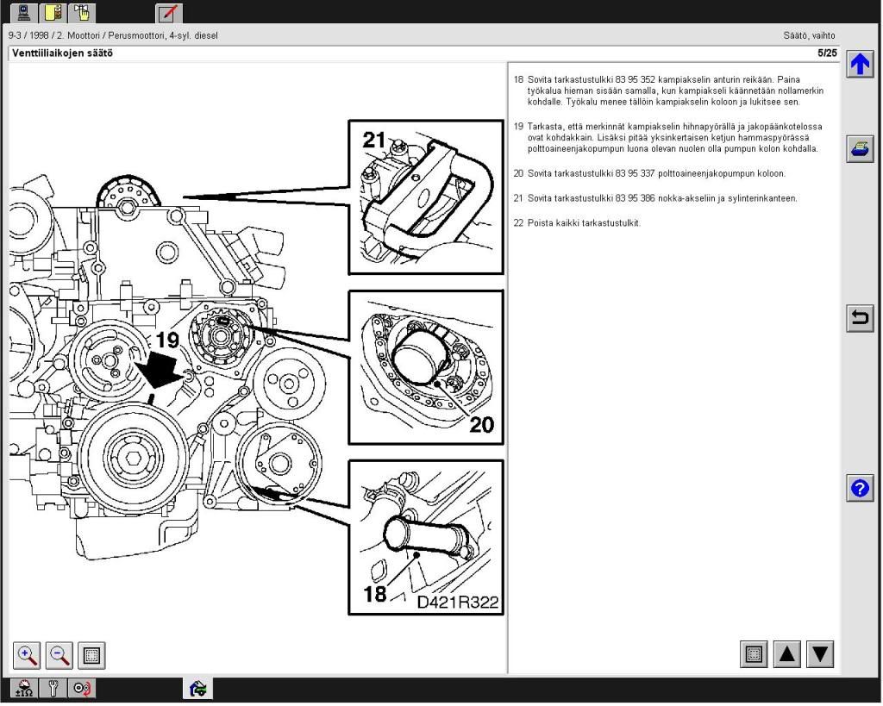Go to the previous text page with up arrow
This screenshot has height=706, width=883.
point(787,655)
